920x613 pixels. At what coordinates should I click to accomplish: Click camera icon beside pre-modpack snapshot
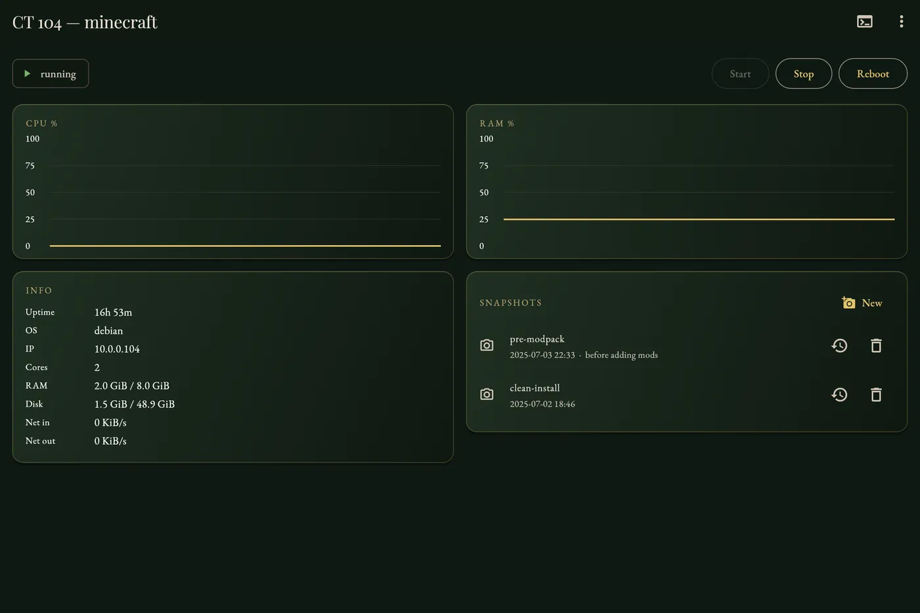pos(487,346)
